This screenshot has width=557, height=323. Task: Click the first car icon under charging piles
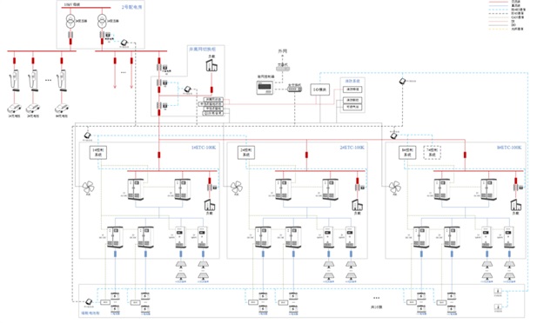[x=14, y=109]
